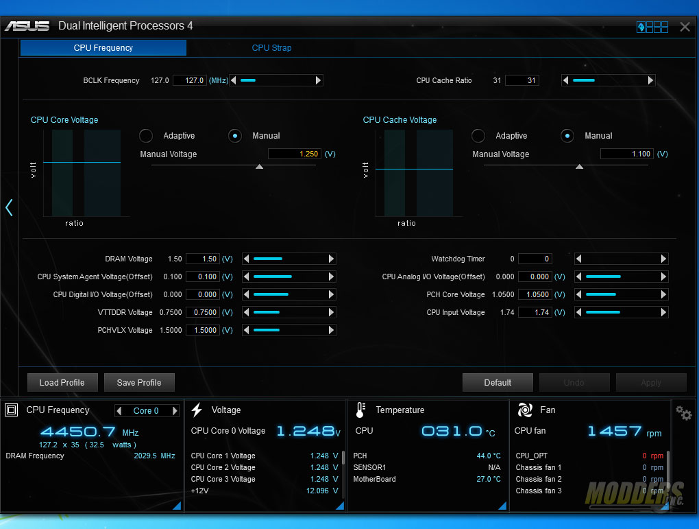Increase CPU Analog I/O Voltage offset
This screenshot has width=699, height=529.
point(663,277)
